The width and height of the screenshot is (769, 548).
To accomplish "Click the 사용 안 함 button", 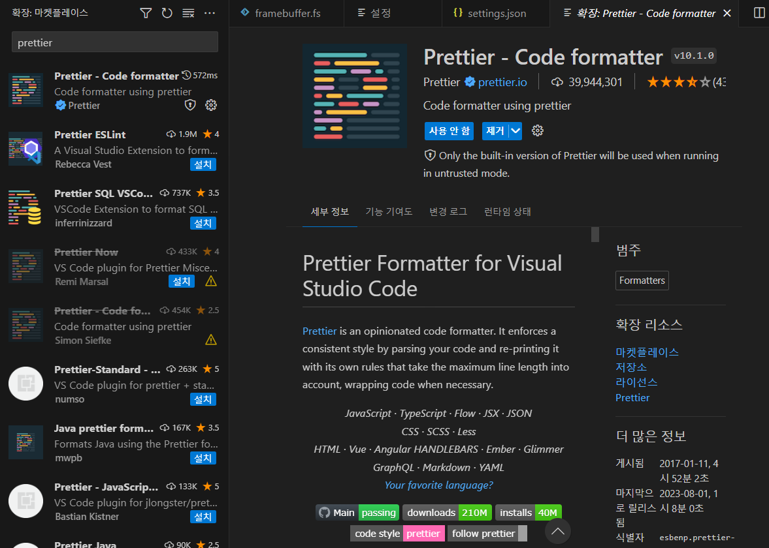I will [x=449, y=130].
